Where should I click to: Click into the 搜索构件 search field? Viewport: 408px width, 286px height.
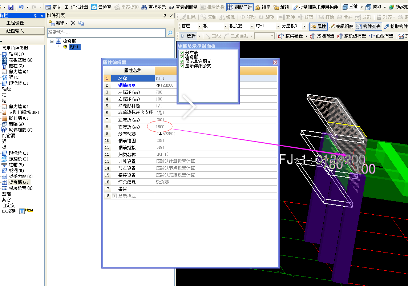[106, 32]
